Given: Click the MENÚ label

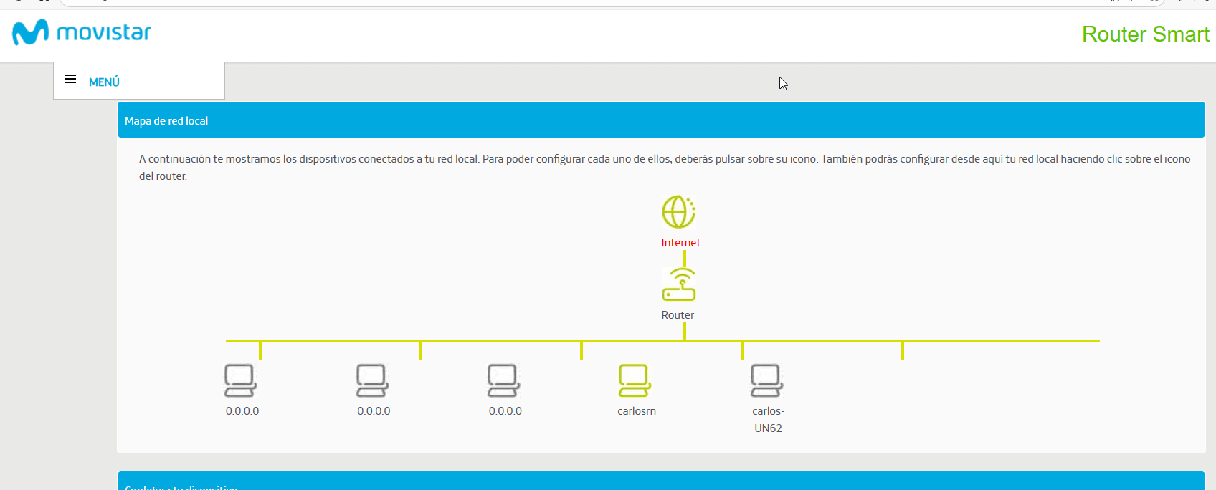Looking at the screenshot, I should (x=104, y=82).
